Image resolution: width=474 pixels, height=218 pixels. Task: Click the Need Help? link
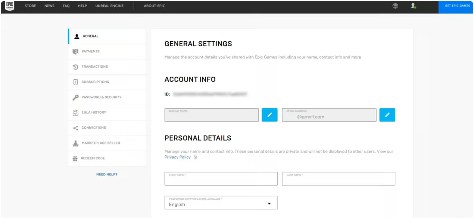pyautogui.click(x=107, y=175)
